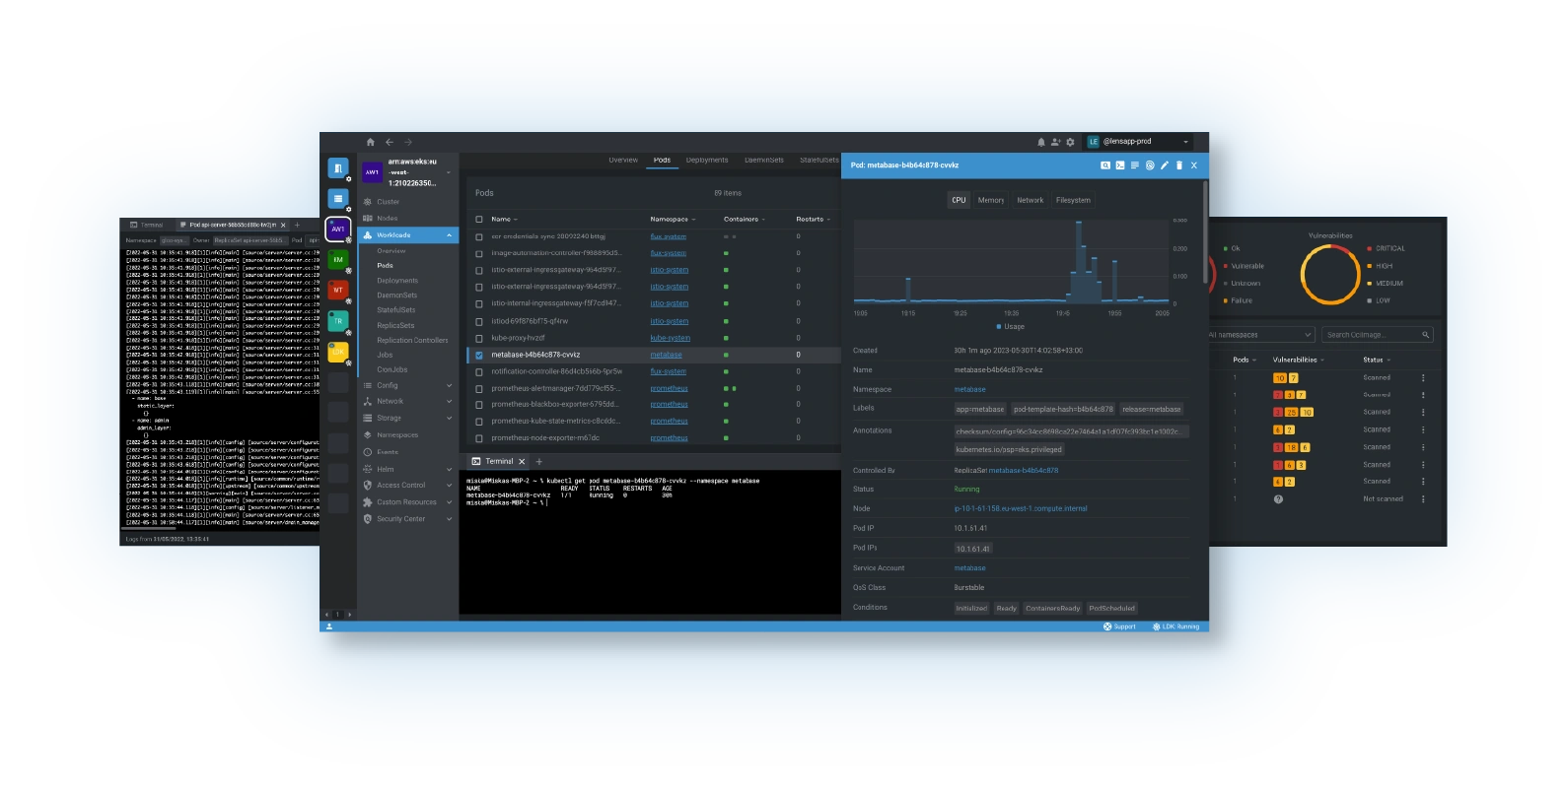Close the Terminal tab in bottom dock

[x=522, y=461]
